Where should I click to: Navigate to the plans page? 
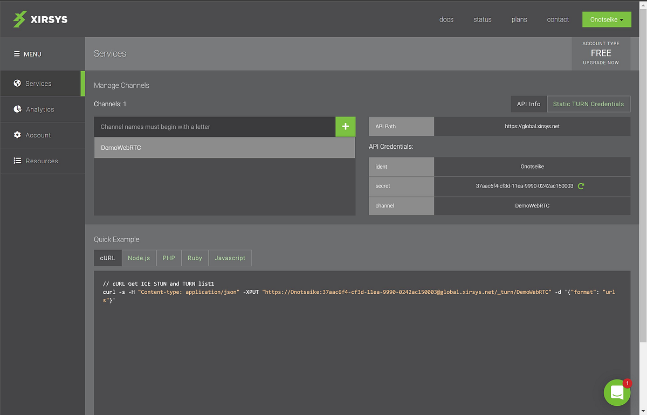519,19
